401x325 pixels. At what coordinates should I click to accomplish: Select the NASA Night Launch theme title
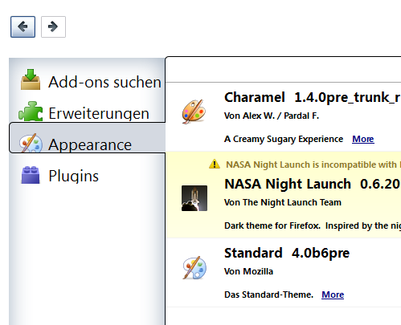[288, 184]
